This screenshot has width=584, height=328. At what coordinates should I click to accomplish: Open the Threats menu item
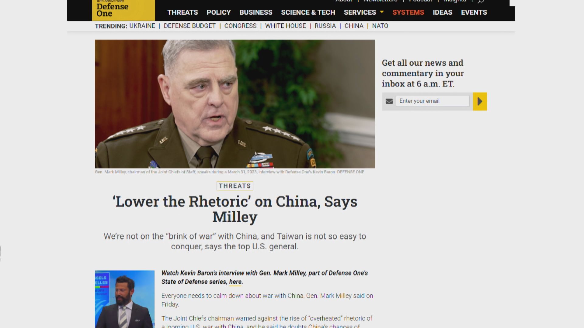pos(182,12)
